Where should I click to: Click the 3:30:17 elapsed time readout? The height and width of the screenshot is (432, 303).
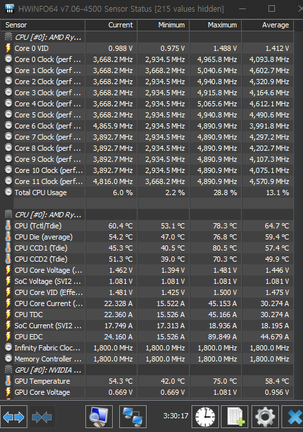coord(175,416)
